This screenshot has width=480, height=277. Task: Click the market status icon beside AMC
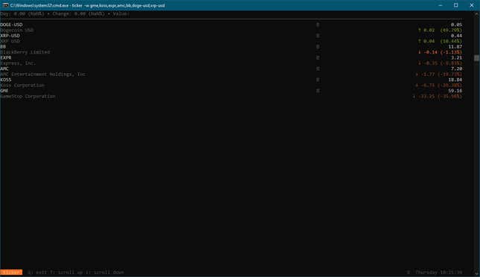(x=318, y=69)
